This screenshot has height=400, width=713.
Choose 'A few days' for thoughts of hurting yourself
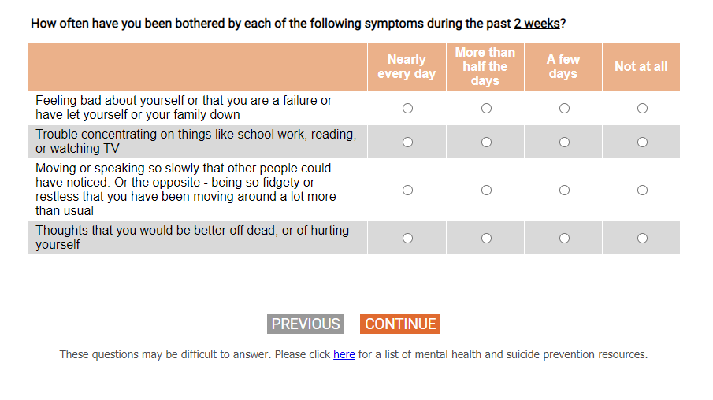(x=564, y=239)
